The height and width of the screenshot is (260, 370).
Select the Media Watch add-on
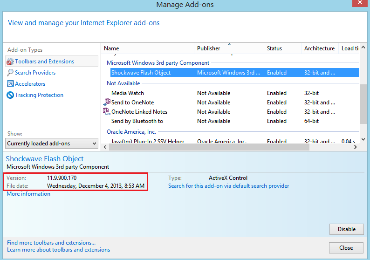127,93
